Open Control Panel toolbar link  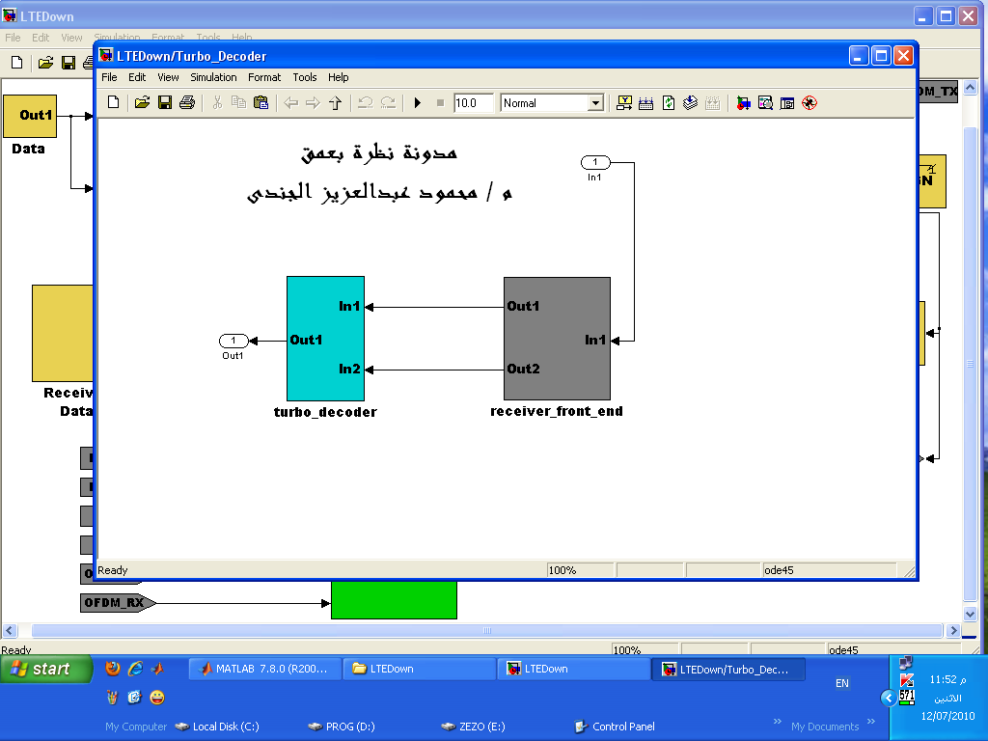coord(615,727)
